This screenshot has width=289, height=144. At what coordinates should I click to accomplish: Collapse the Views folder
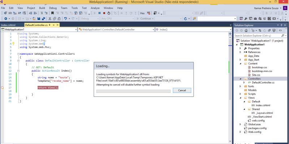[x=240, y=98]
